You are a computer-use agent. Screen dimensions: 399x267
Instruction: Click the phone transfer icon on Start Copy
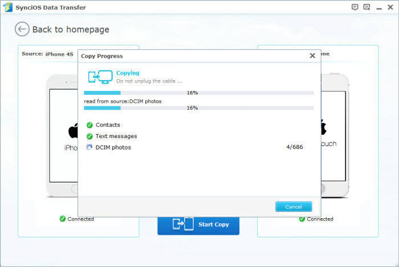(183, 224)
